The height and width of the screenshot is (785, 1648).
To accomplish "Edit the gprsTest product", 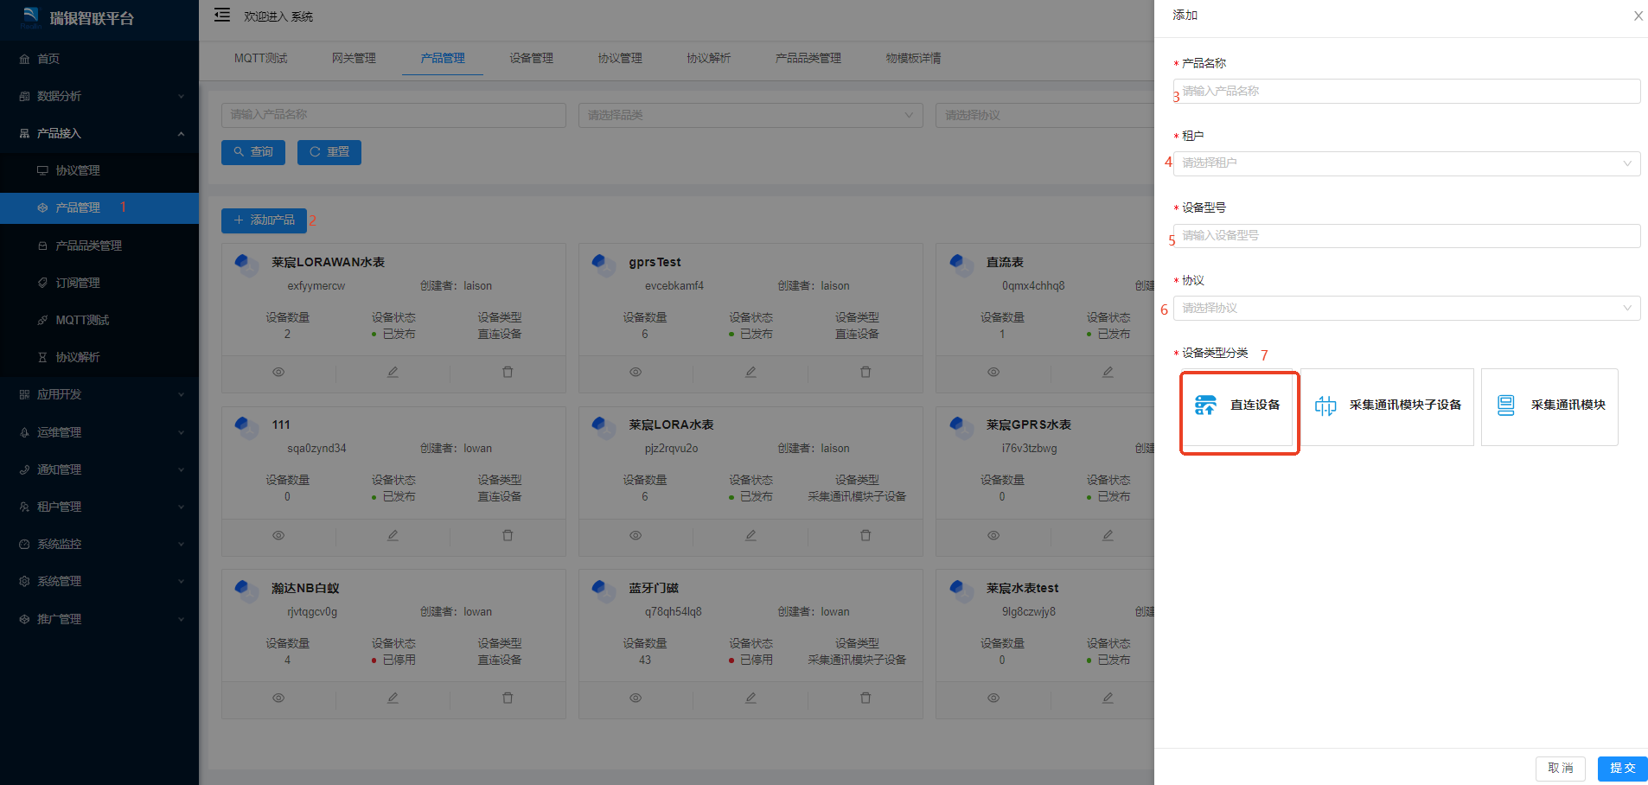I will (751, 372).
